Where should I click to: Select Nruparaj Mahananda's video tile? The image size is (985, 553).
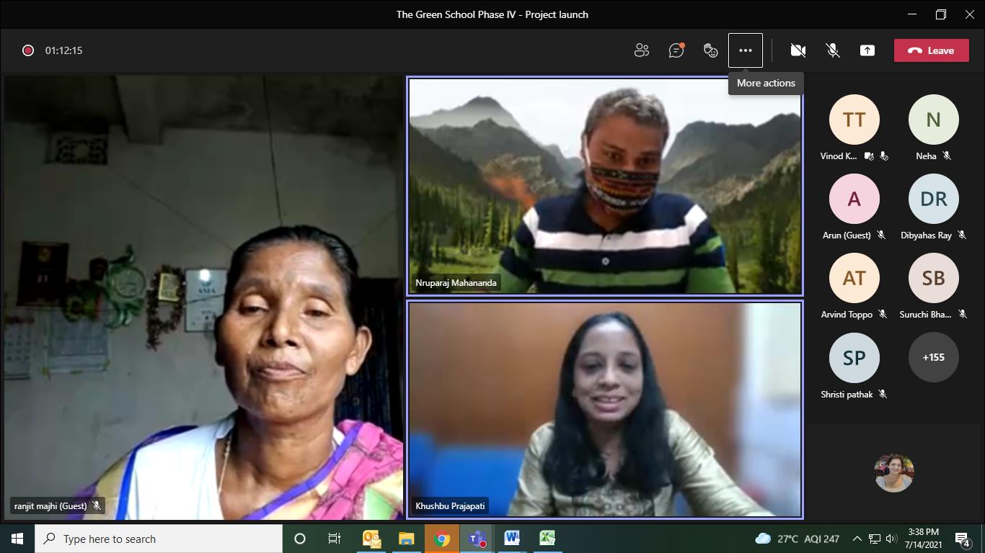pyautogui.click(x=605, y=186)
